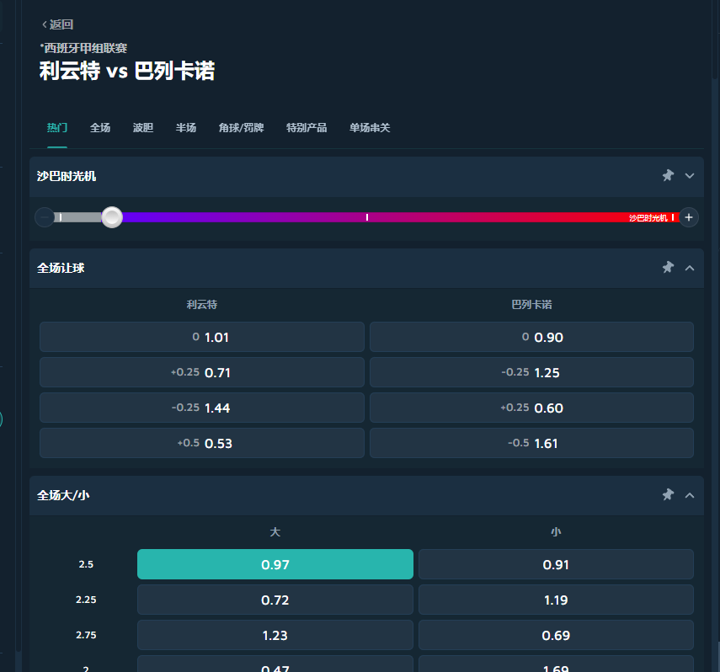This screenshot has height=672, width=720.
Task: Select the 角球/罚牌 tab
Action: click(241, 128)
